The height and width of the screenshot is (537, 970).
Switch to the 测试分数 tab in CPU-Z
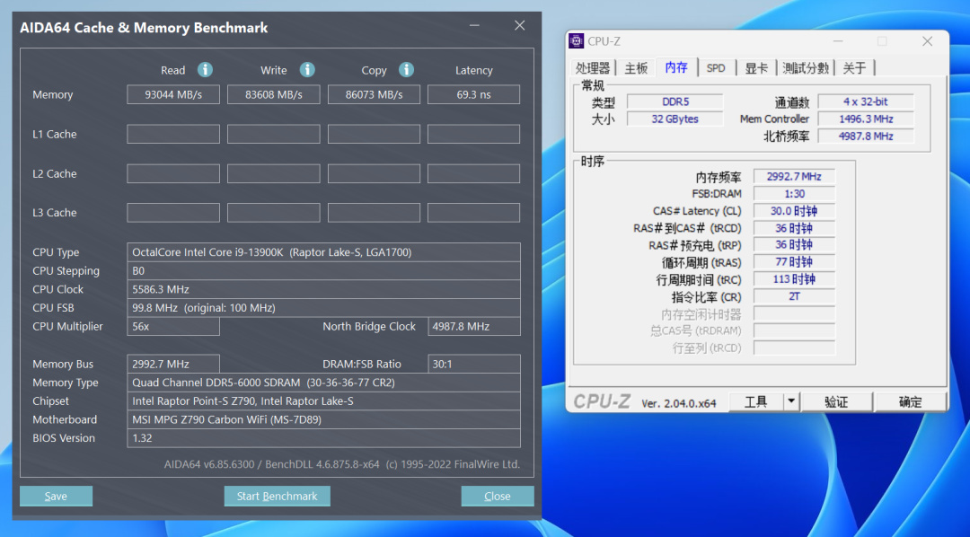point(806,68)
